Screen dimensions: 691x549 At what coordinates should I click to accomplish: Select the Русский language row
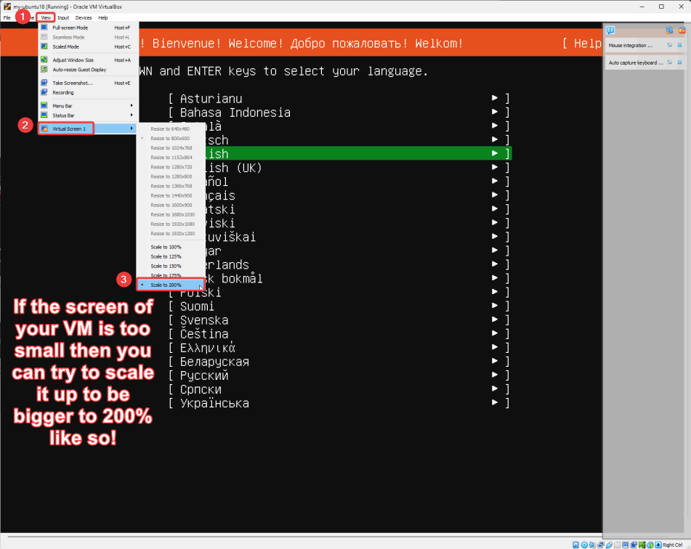339,375
